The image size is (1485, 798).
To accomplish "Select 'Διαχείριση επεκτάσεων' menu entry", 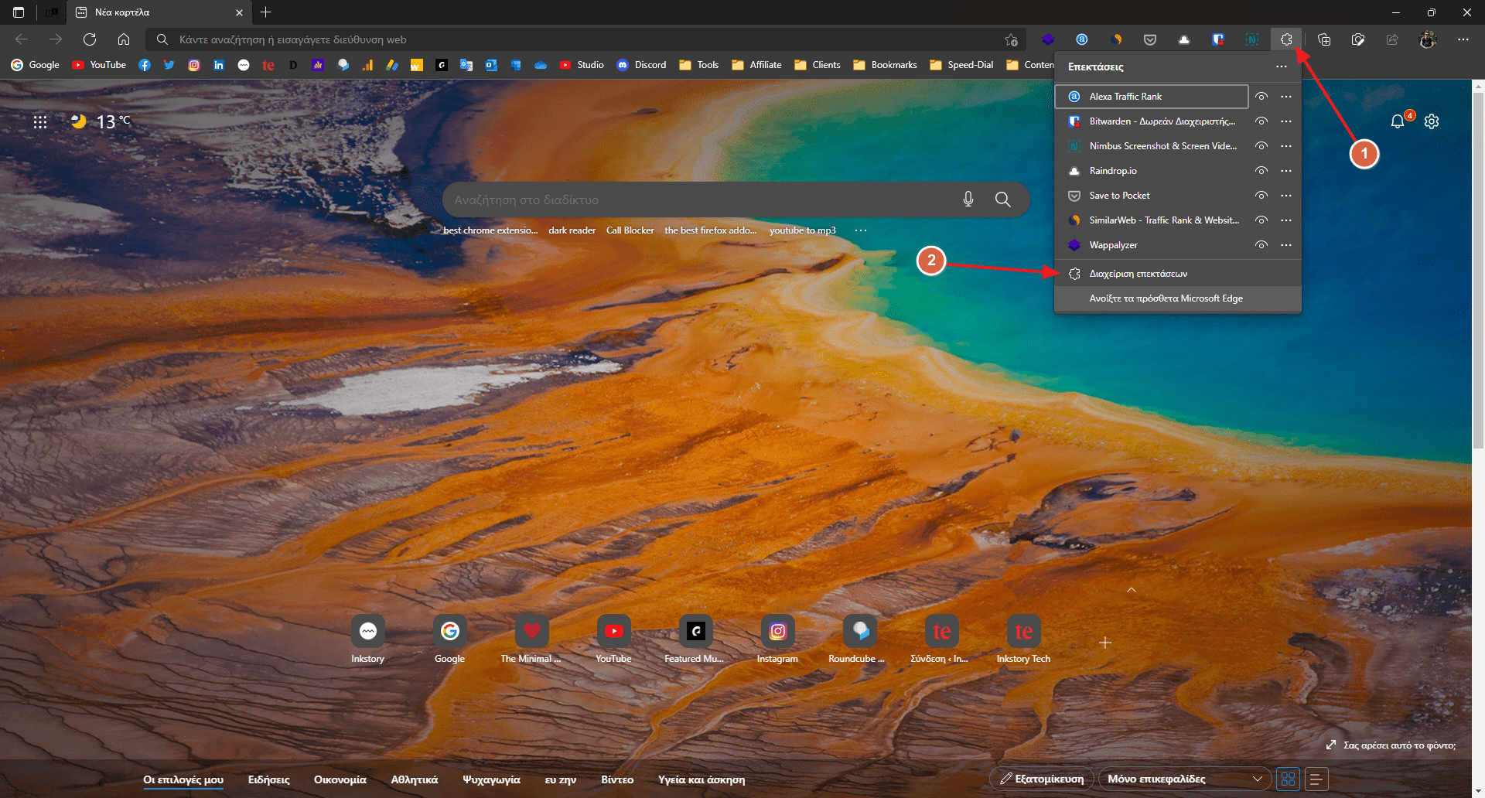I will click(x=1138, y=274).
